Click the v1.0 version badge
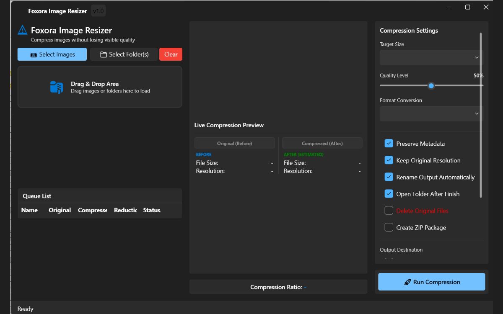This screenshot has width=503, height=314. pyautogui.click(x=98, y=11)
